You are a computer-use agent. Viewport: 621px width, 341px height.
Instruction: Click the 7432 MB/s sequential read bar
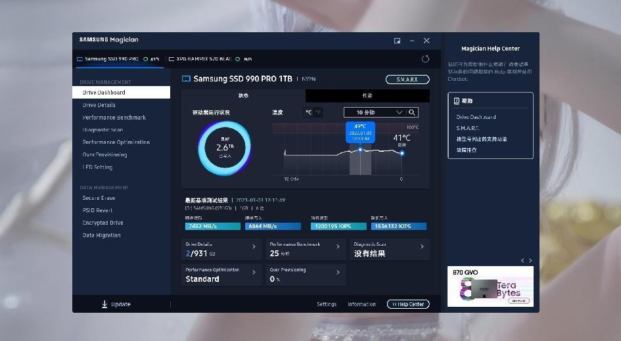[213, 226]
